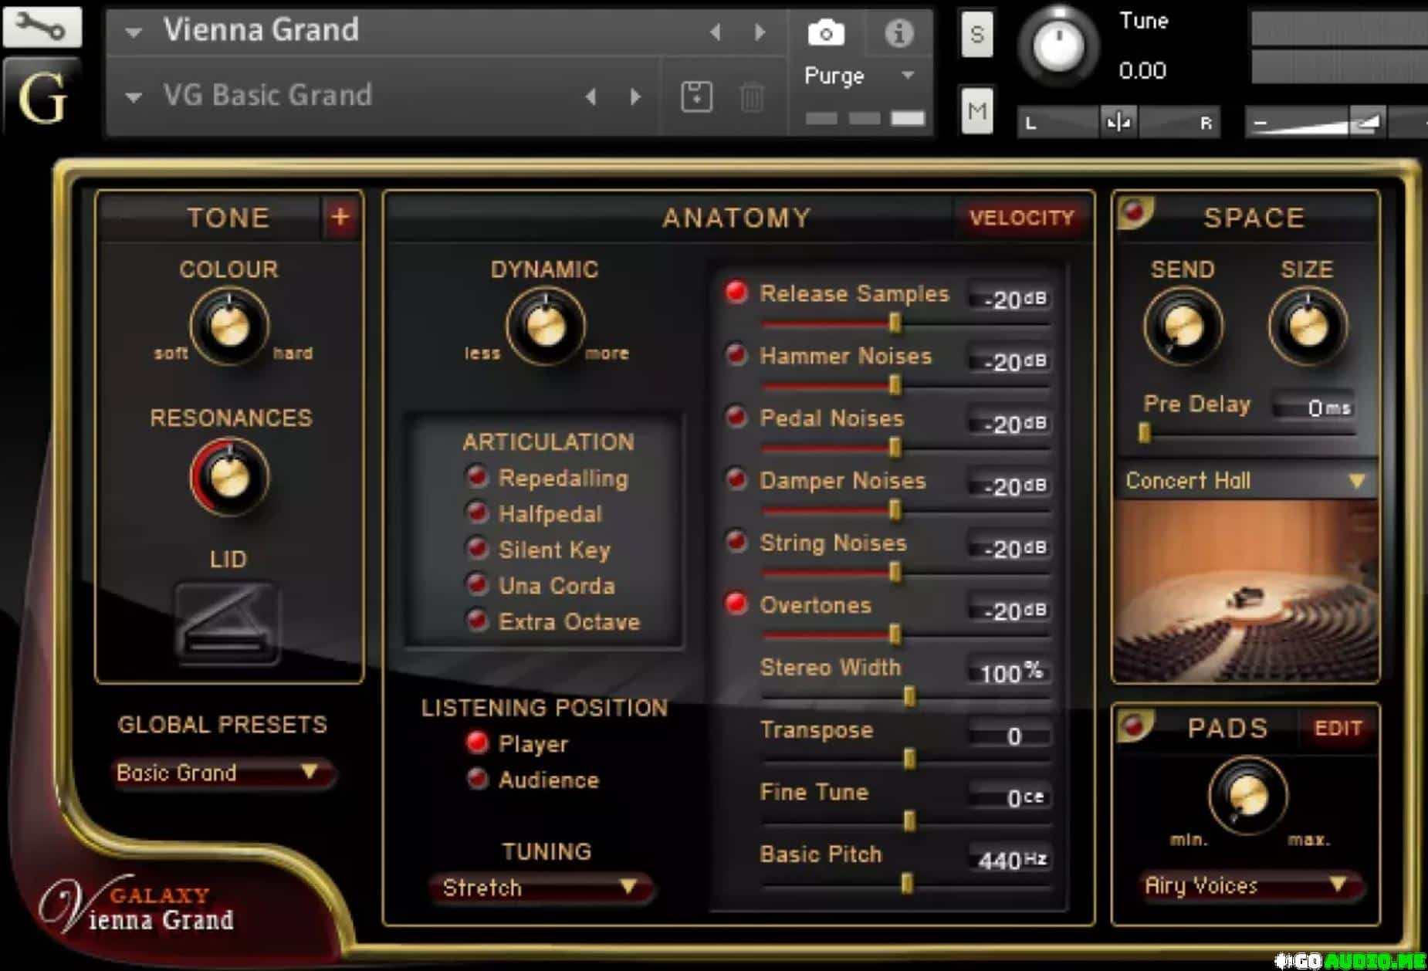Mute the instrument with the M button

(976, 111)
